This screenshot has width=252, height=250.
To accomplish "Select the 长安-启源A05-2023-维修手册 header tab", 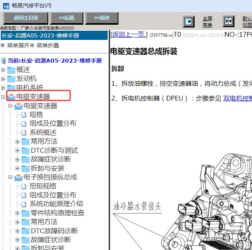I will (54, 35).
